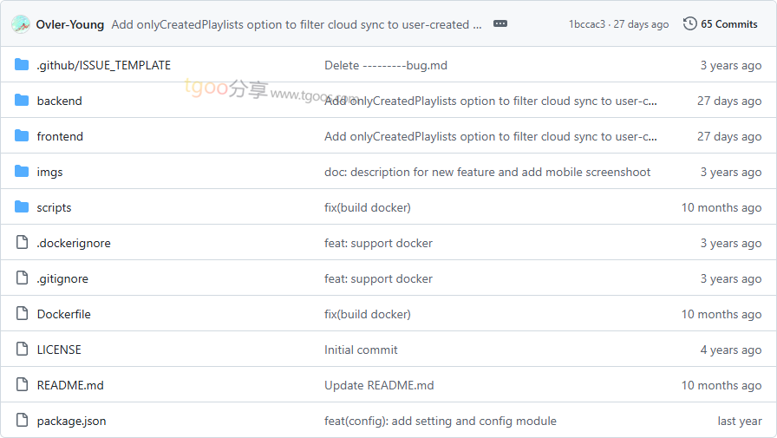Open the package.json file
This screenshot has height=438, width=777.
(71, 421)
